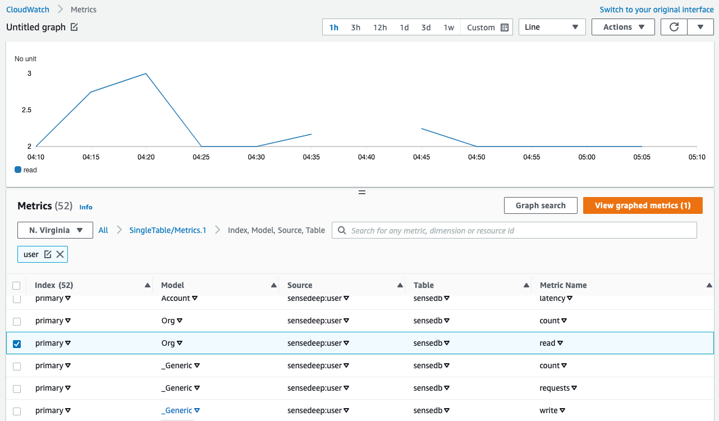
Task: Check the Account latency row checkbox
Action: point(17,299)
